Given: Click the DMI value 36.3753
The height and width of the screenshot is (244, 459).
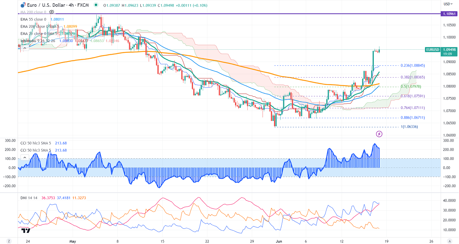Looking at the screenshot, I should pos(49,198).
